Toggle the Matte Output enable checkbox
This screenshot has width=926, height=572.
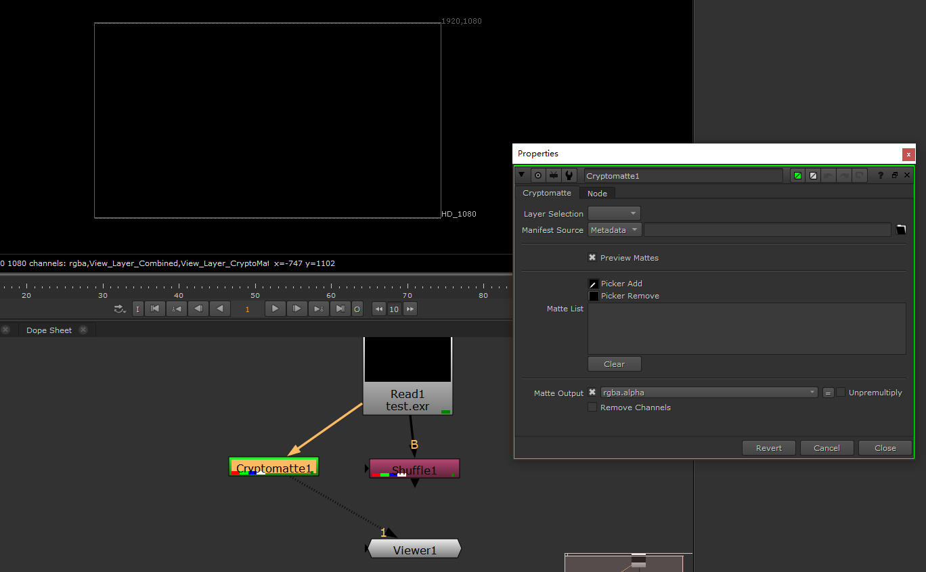pos(592,393)
